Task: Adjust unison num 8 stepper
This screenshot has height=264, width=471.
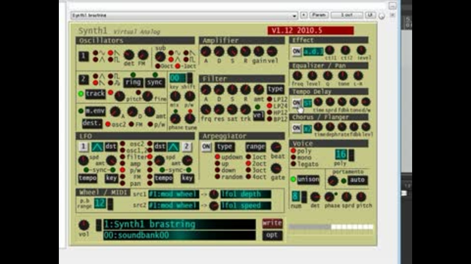Action: point(304,197)
